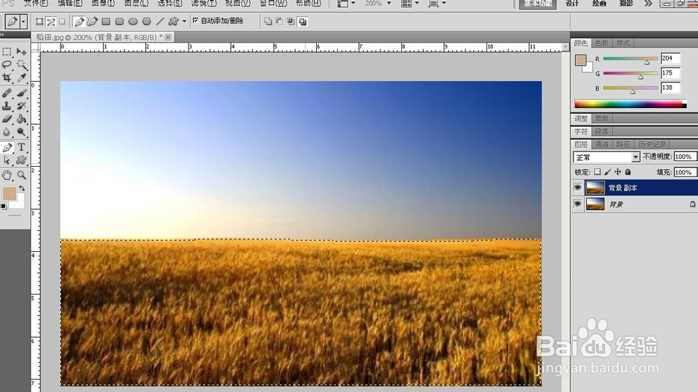698x392 pixels.
Task: Reset default foreground and background colors
Action: (x=4, y=206)
